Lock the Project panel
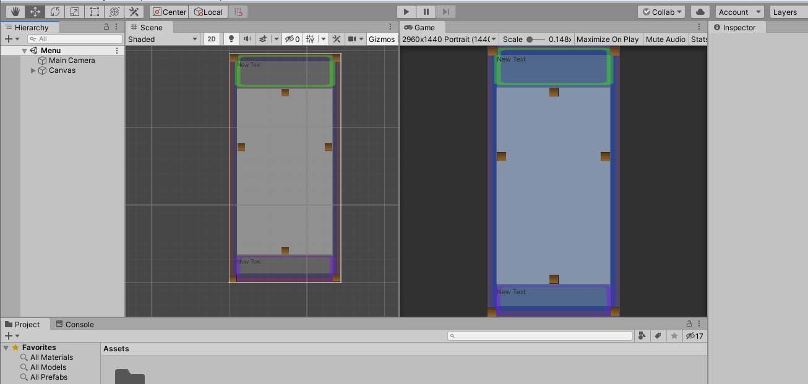The height and width of the screenshot is (384, 808). (x=689, y=324)
